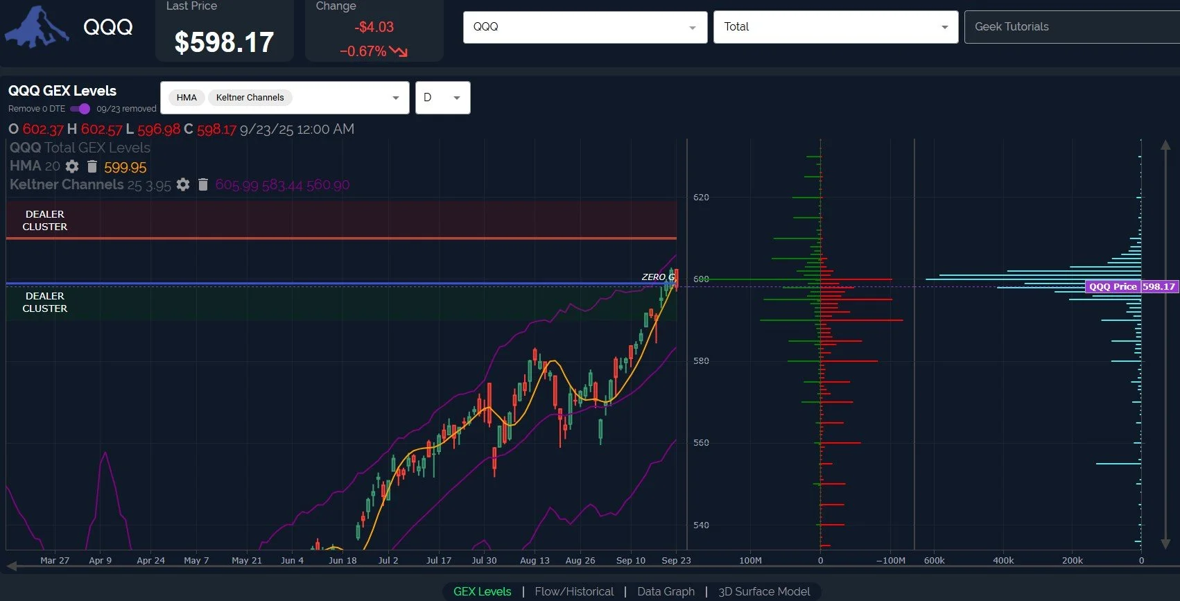Click the HMA value 599.95
Image resolution: width=1180 pixels, height=601 pixels.
point(125,167)
